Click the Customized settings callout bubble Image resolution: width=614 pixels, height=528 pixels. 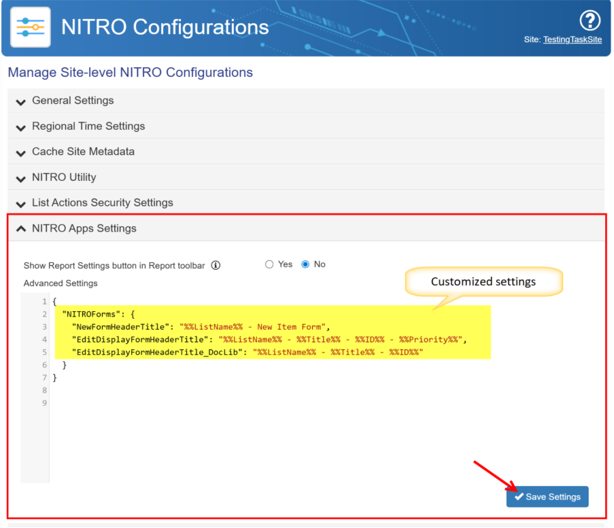[483, 281]
